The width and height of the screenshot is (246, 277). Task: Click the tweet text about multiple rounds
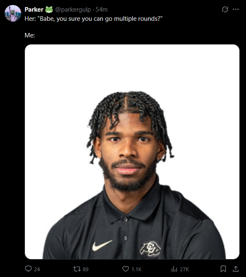93,19
